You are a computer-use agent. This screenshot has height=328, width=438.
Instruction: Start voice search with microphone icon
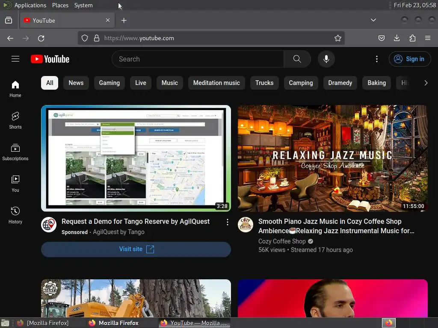(326, 59)
